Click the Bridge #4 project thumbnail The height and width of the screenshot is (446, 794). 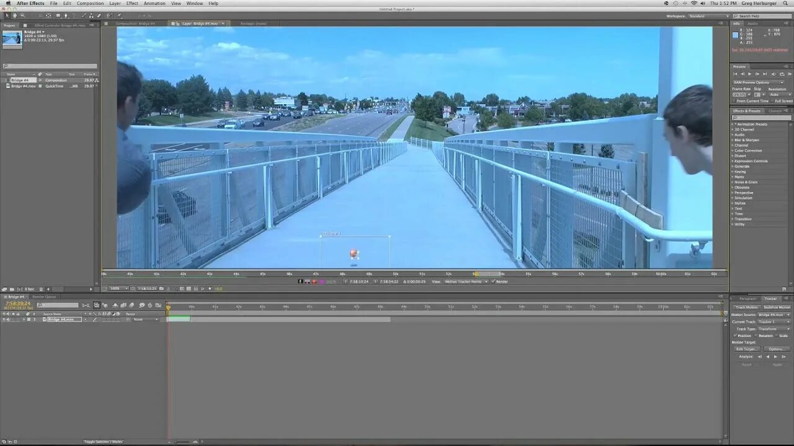pos(12,39)
